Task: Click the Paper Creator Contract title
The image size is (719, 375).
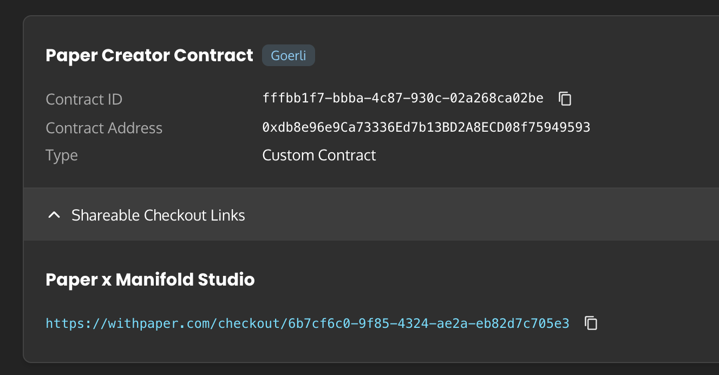Action: 149,55
